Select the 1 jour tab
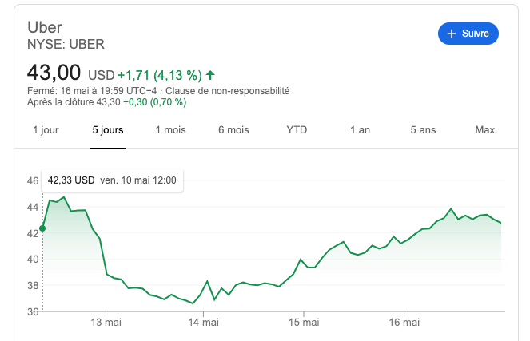 coord(46,130)
